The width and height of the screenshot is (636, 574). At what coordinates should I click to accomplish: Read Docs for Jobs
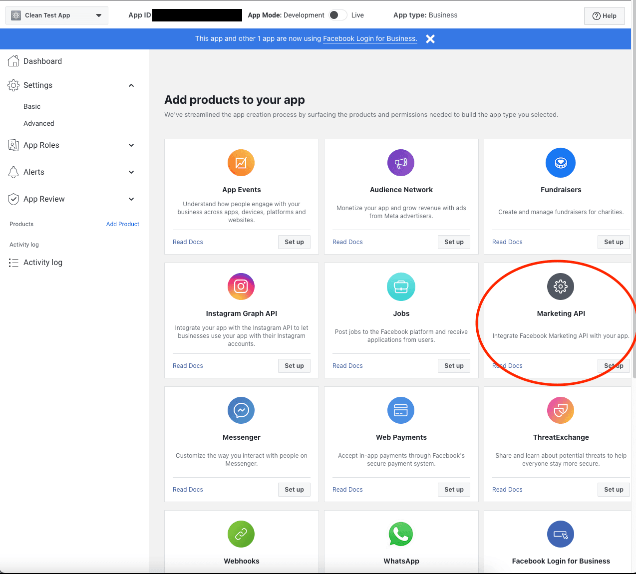pos(347,366)
